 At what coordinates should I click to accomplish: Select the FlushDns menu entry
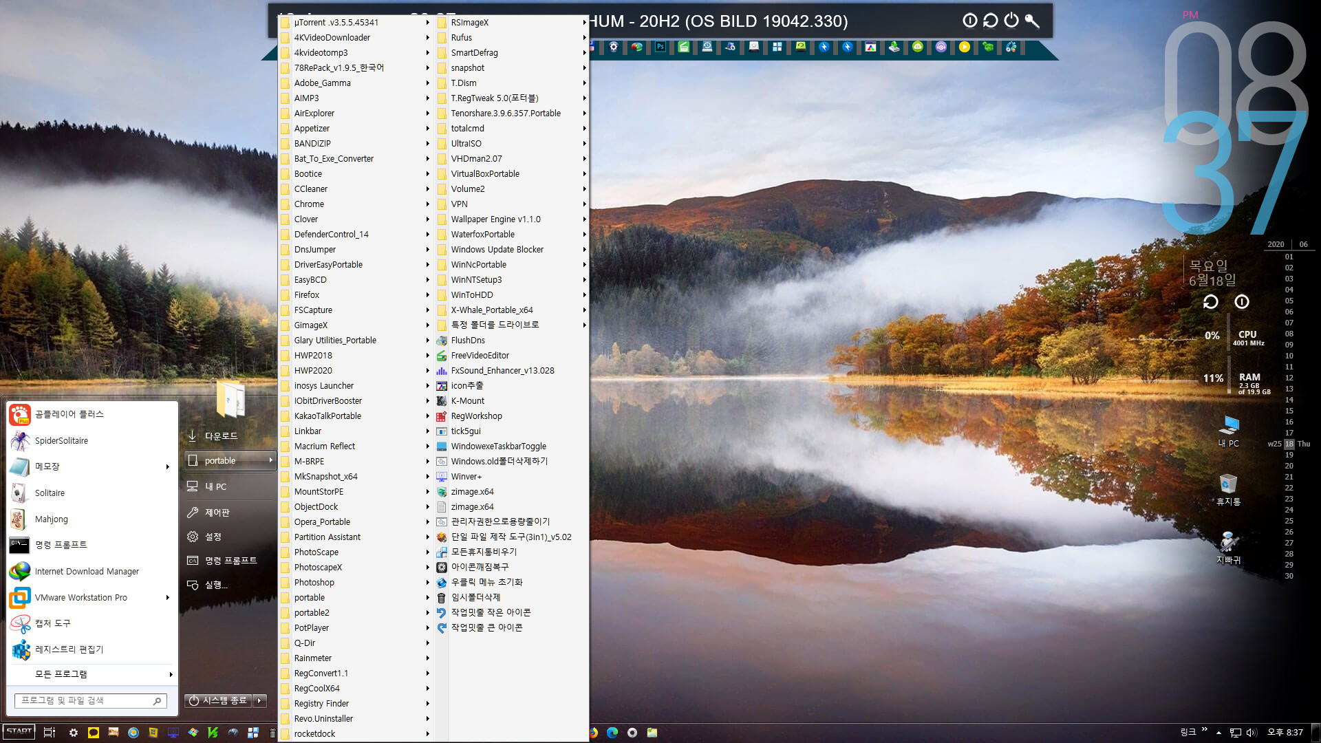(512, 341)
